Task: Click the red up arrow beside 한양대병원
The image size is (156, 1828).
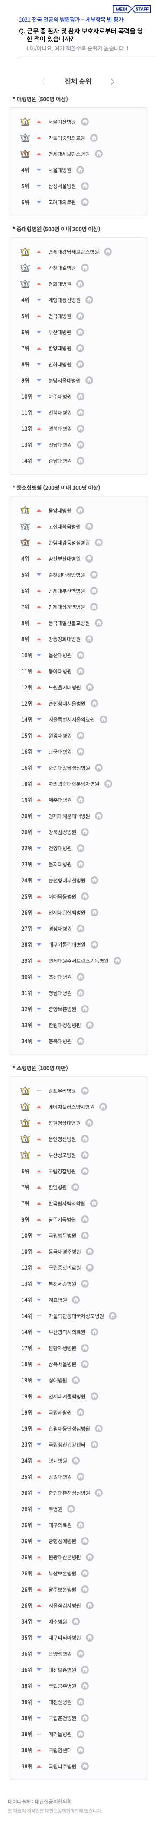Action: [x=39, y=348]
